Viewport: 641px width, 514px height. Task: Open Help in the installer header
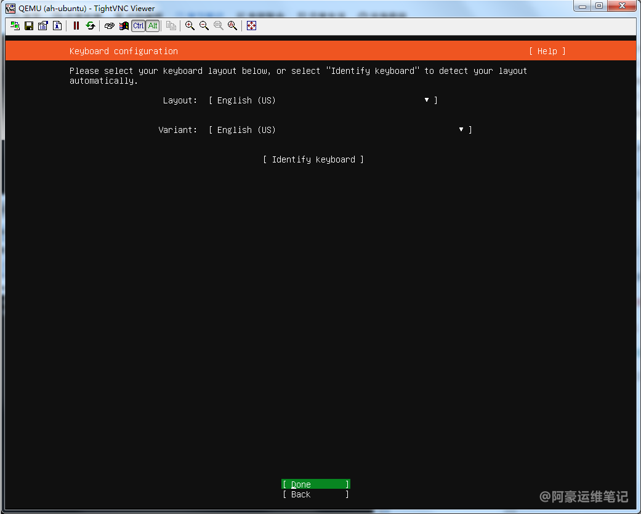[547, 51]
